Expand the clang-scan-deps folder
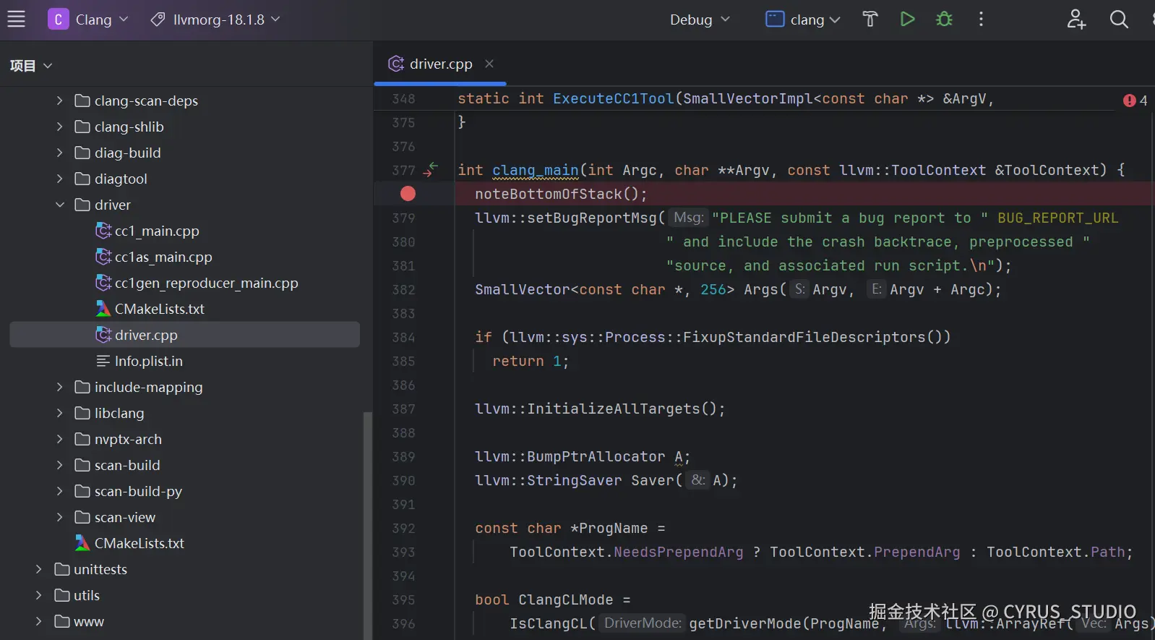This screenshot has width=1155, height=640. (60, 101)
